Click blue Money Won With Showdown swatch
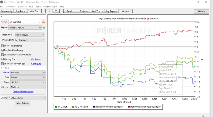The height and width of the screenshot is (117, 213). [x=94, y=107]
